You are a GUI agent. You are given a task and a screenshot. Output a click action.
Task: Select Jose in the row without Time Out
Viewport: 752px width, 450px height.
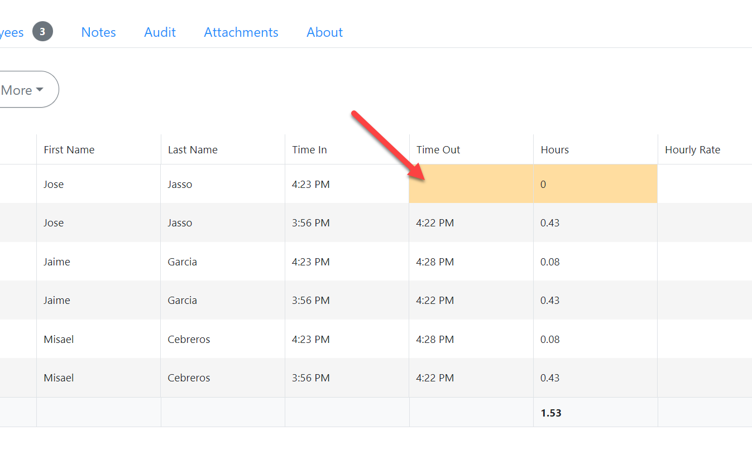point(54,185)
